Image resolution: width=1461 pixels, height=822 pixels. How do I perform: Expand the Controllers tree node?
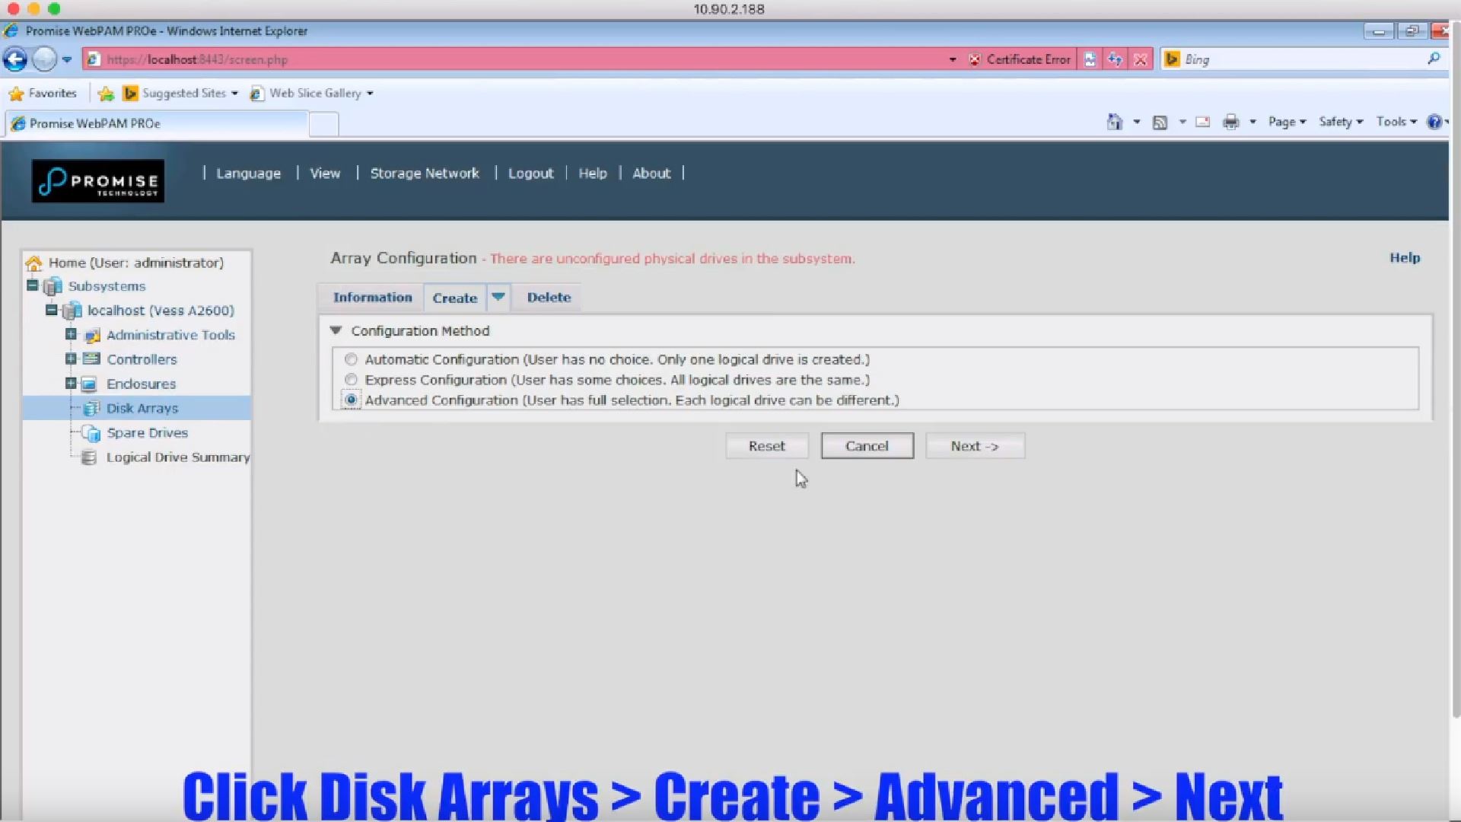[x=71, y=358]
